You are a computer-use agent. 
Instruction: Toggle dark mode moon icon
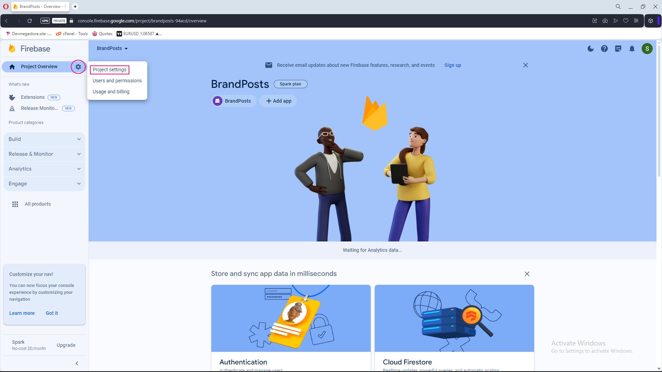point(591,49)
